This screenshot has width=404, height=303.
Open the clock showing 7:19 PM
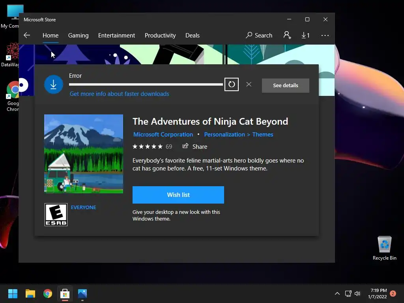point(378,294)
